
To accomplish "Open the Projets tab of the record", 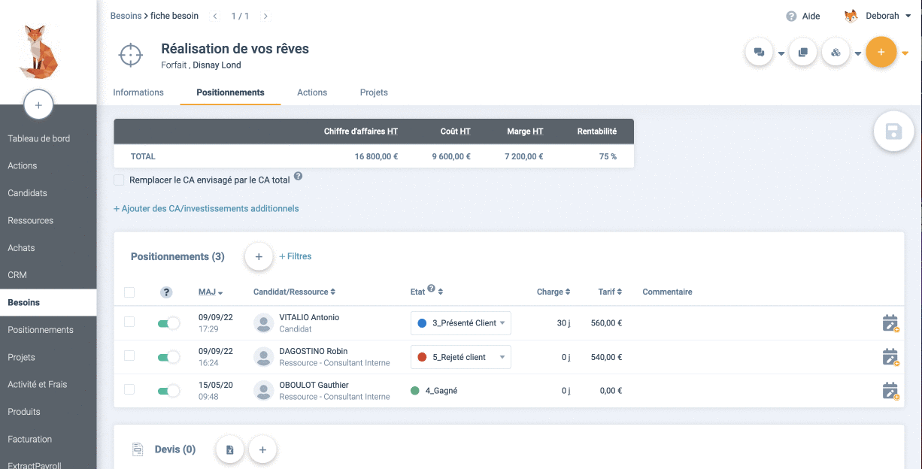I will coord(374,92).
